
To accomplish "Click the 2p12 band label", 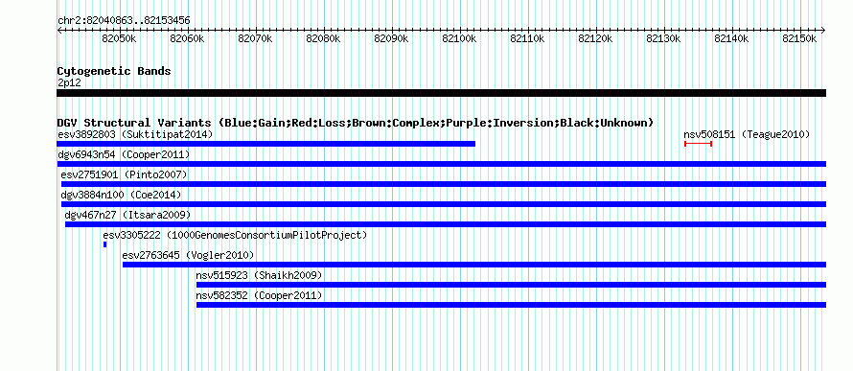I will 68,82.
